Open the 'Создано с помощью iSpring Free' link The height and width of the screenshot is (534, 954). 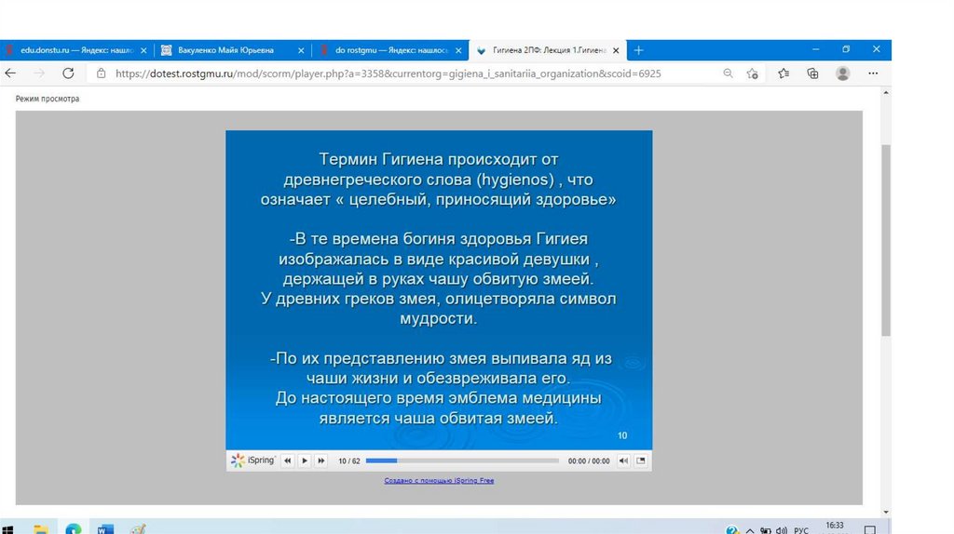point(439,481)
